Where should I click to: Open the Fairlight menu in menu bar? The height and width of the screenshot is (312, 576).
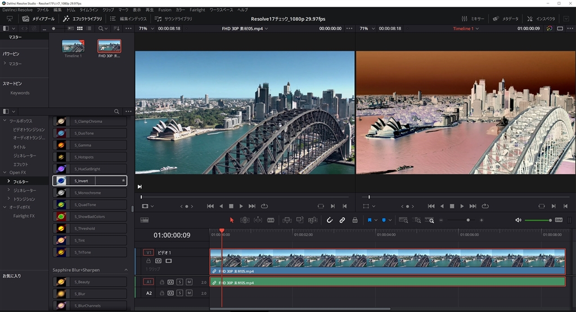click(197, 10)
